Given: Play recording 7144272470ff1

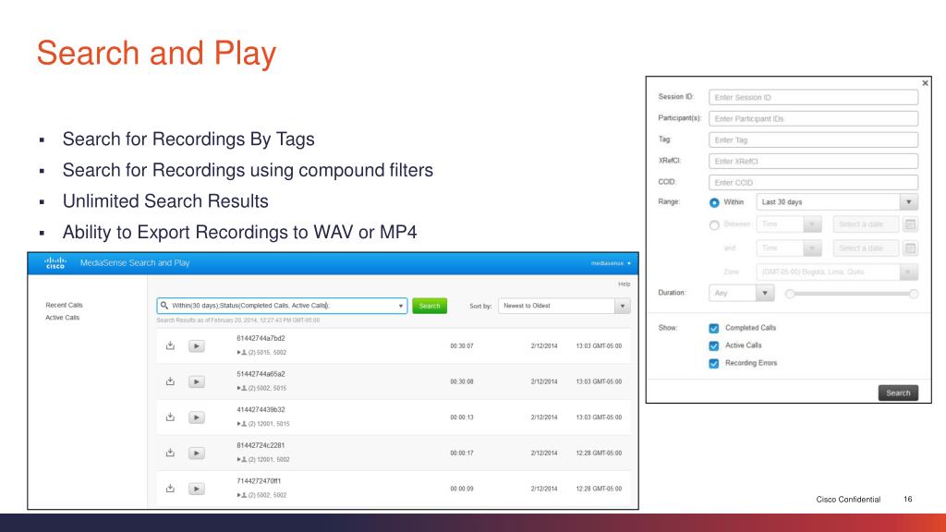Looking at the screenshot, I should 197,489.
